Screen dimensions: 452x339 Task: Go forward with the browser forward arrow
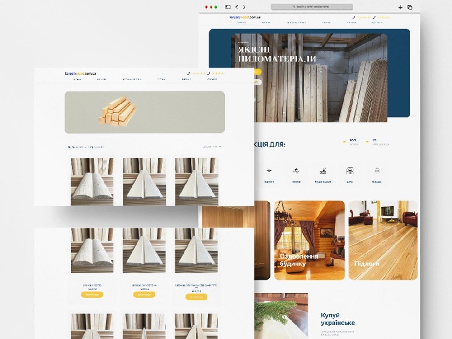pos(244,7)
